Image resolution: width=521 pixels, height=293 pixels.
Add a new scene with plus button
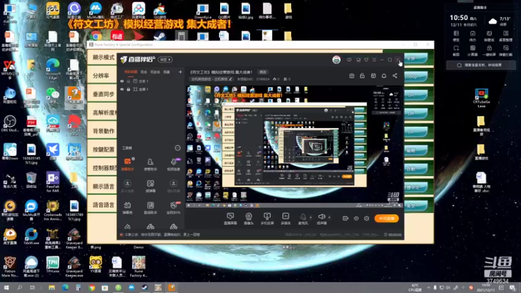click(180, 72)
